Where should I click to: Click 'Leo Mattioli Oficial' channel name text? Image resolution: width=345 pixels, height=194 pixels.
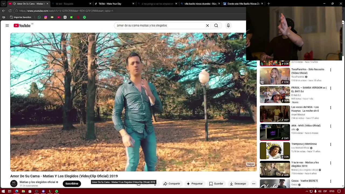pyautogui.click(x=300, y=148)
